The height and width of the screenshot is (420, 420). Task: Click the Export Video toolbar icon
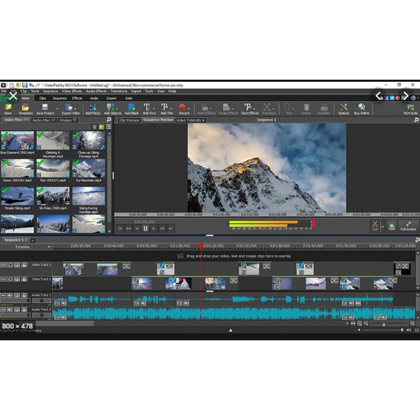(71, 108)
